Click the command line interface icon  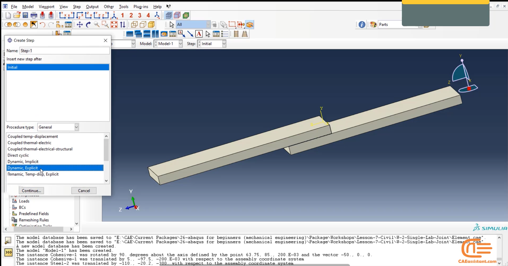tap(8, 252)
